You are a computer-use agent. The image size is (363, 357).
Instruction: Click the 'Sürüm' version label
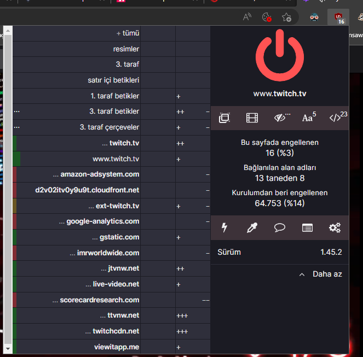229,252
